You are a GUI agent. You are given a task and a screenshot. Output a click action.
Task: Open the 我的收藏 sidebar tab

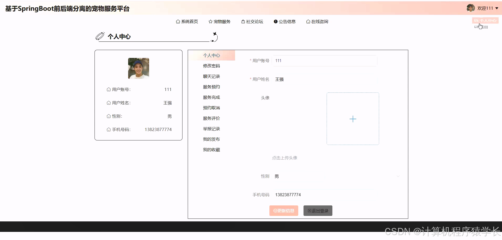coord(212,150)
